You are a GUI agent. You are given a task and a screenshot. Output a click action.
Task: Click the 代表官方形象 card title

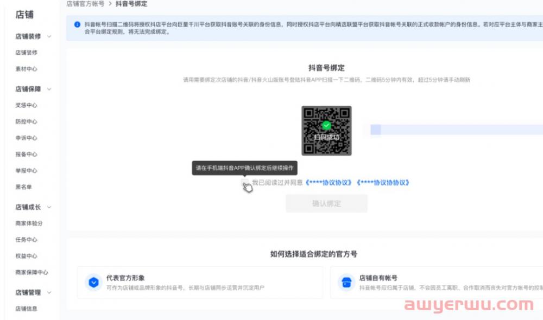click(x=125, y=278)
